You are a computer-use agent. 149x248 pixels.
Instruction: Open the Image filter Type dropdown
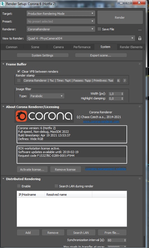(x=47, y=96)
